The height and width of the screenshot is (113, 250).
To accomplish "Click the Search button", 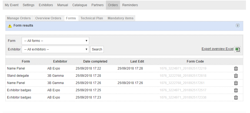I will [97, 49].
